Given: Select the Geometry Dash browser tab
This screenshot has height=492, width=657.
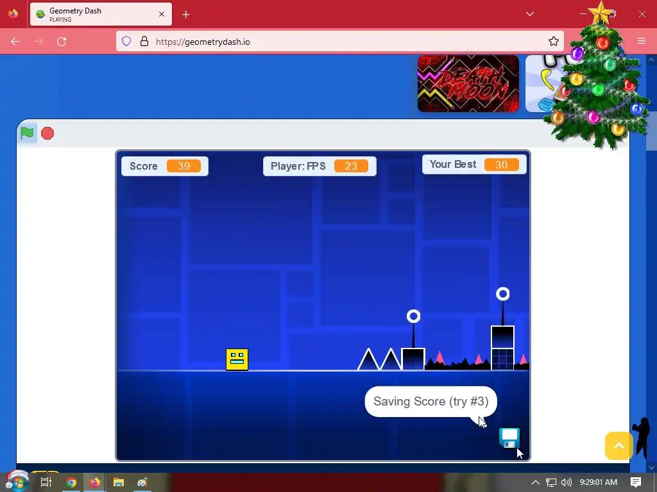Looking at the screenshot, I should click(x=101, y=14).
